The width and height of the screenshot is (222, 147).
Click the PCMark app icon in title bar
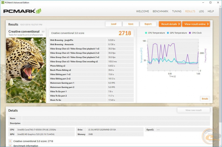pos(2,2)
